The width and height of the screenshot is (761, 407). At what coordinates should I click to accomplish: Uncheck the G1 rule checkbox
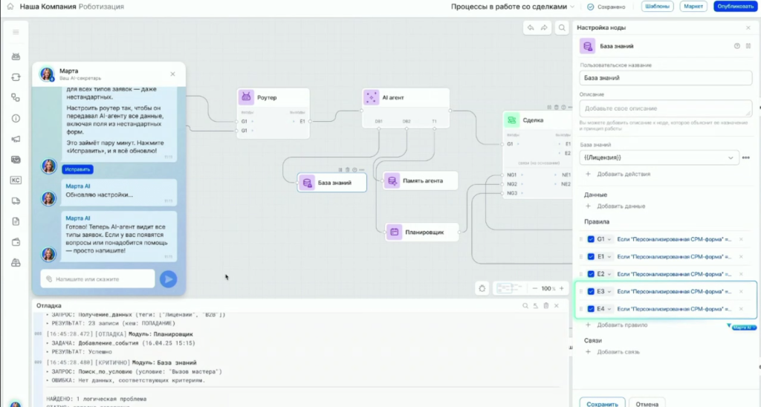click(x=591, y=239)
